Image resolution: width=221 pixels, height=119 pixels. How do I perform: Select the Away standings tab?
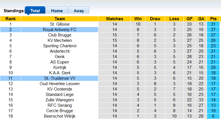coord(79,11)
